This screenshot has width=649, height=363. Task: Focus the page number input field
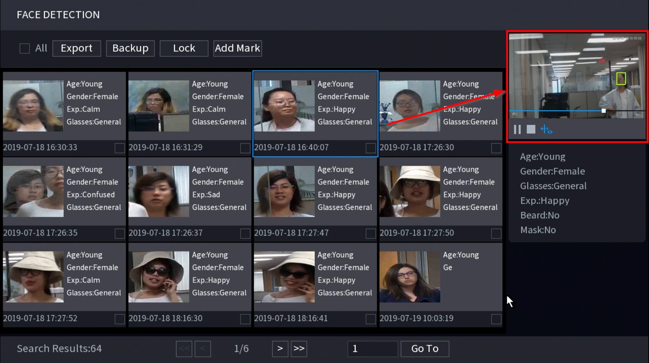(x=372, y=349)
